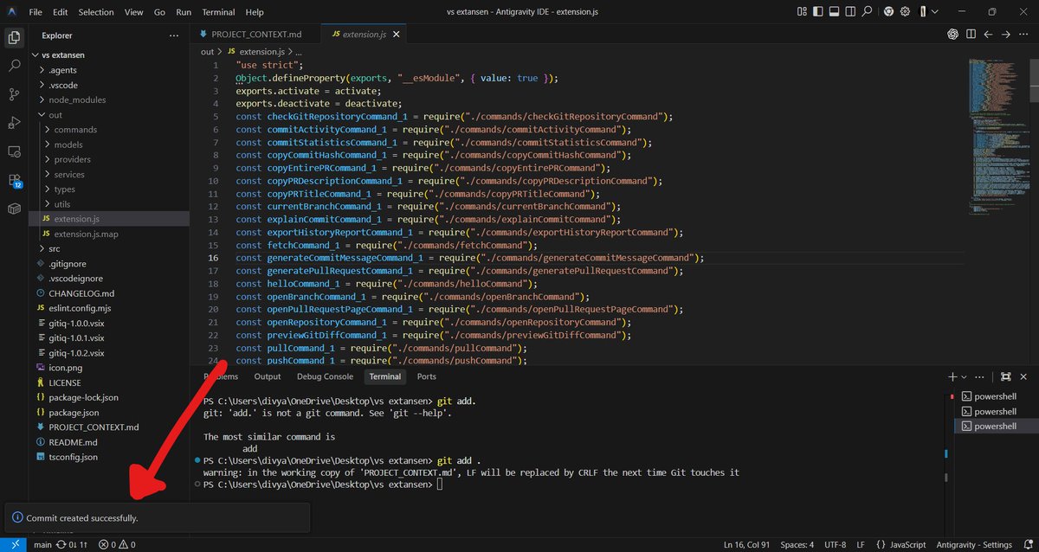This screenshot has height=552, width=1039.
Task: Close the bottom panel with X
Action: (x=1023, y=377)
